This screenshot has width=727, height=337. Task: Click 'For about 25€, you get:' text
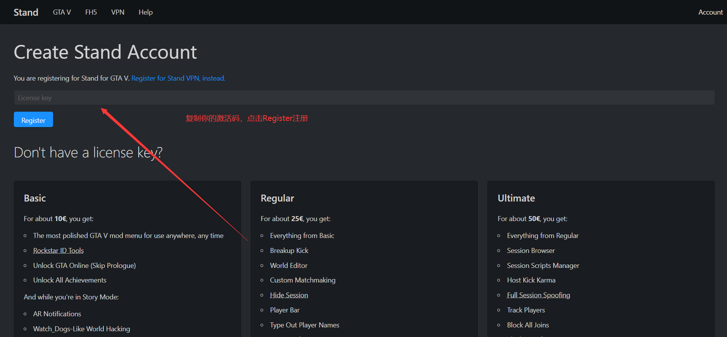[296, 219]
